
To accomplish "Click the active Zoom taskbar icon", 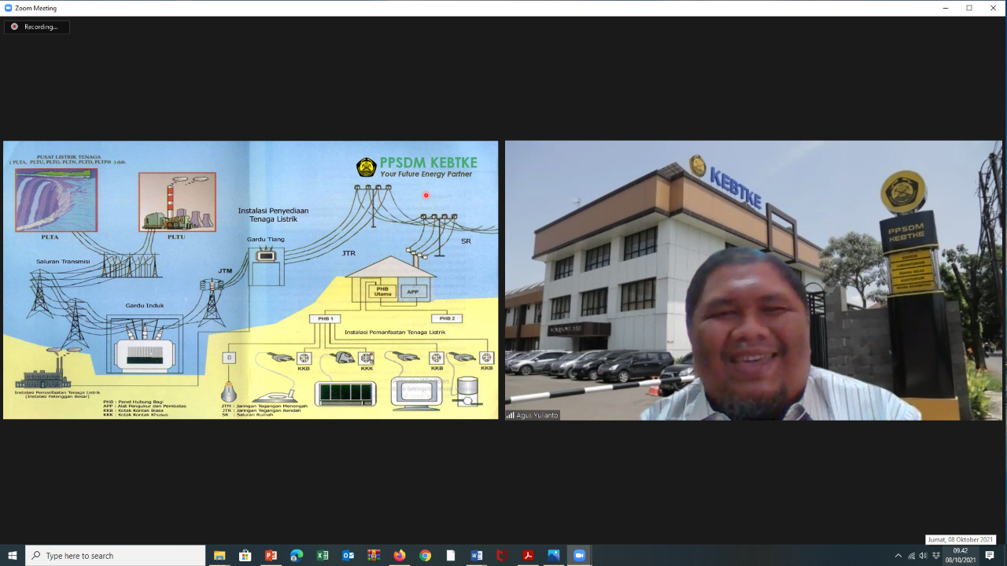I will coord(579,555).
